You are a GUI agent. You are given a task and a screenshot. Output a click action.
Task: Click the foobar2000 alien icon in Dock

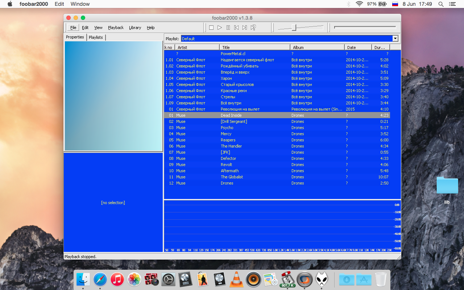click(321, 279)
